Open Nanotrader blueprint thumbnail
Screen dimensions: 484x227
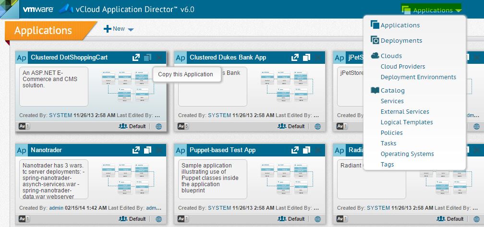[128, 179]
